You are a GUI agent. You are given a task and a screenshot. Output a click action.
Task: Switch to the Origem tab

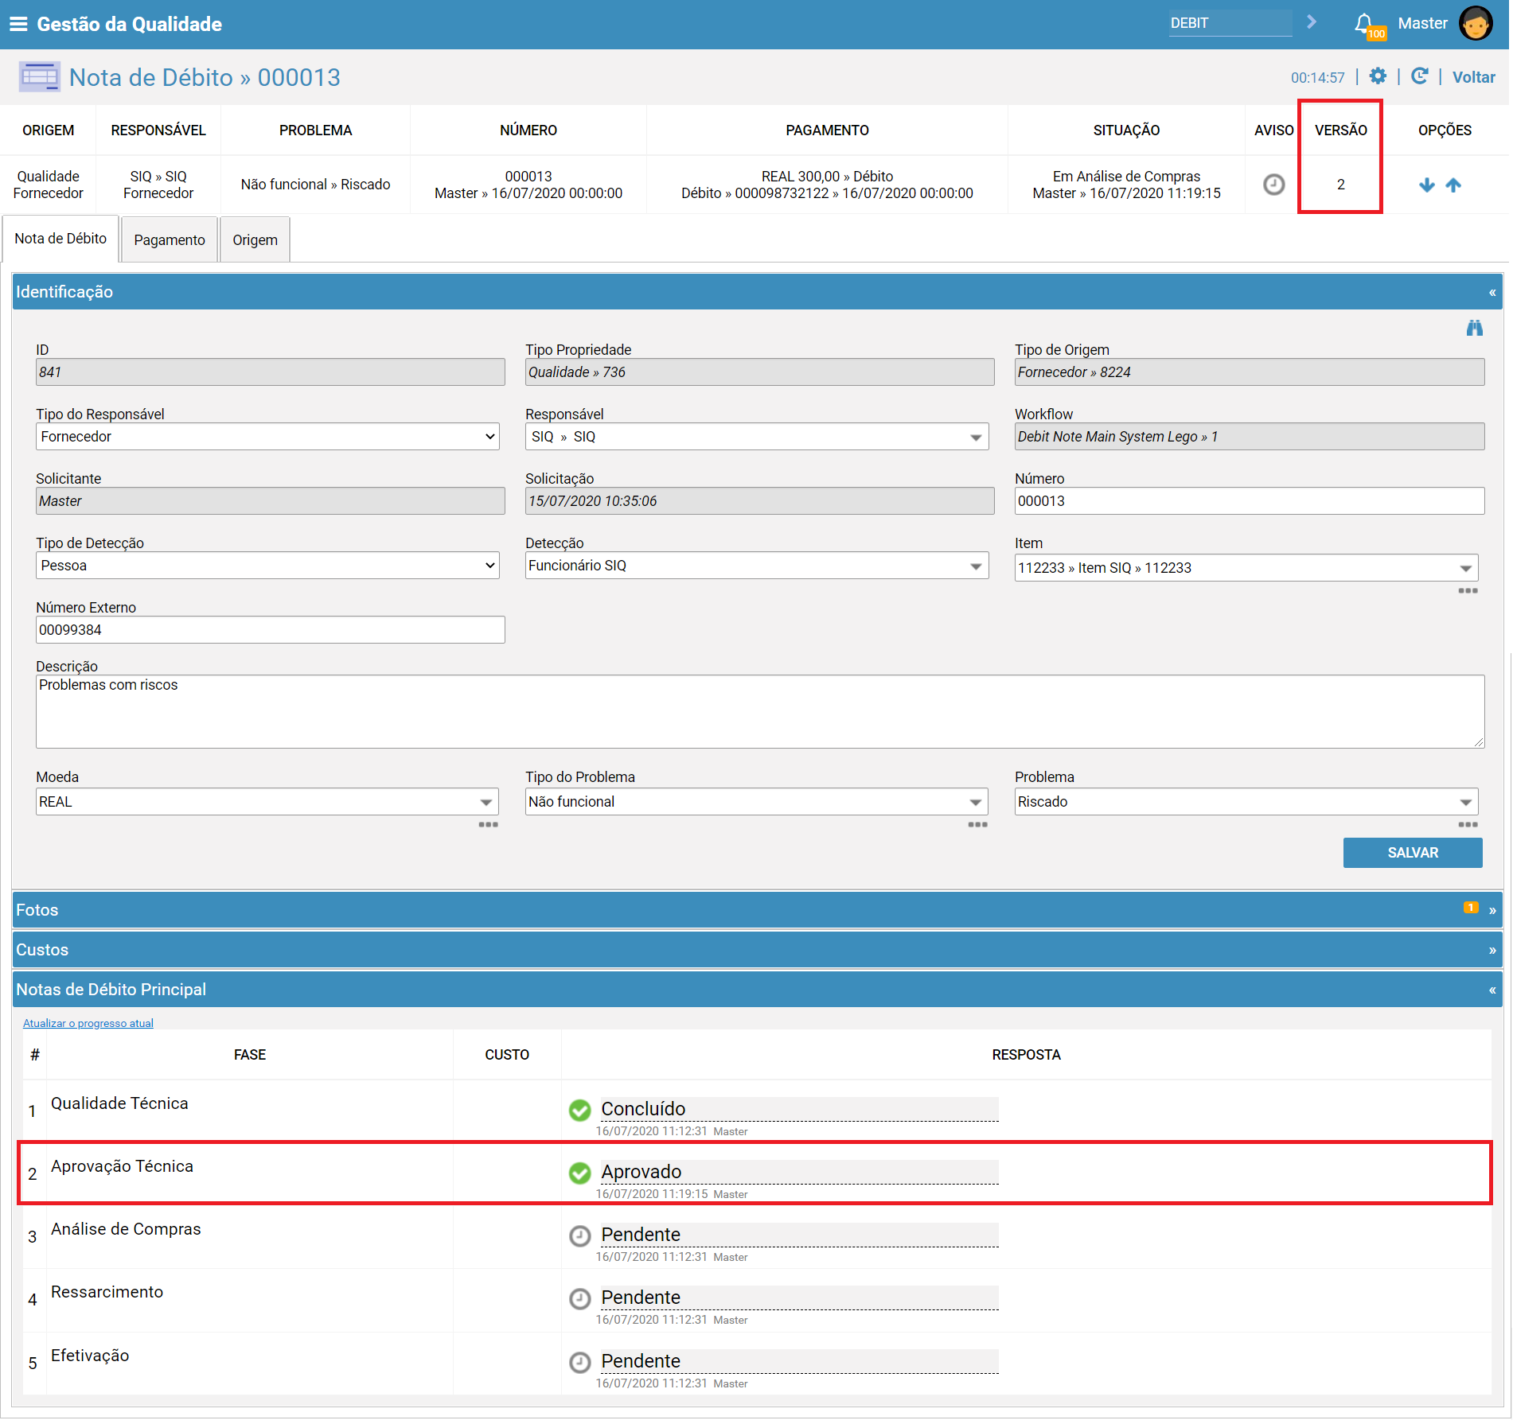(255, 239)
